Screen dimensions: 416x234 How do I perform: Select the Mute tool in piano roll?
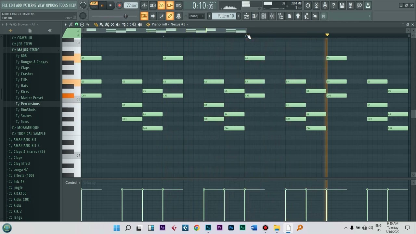(118, 24)
